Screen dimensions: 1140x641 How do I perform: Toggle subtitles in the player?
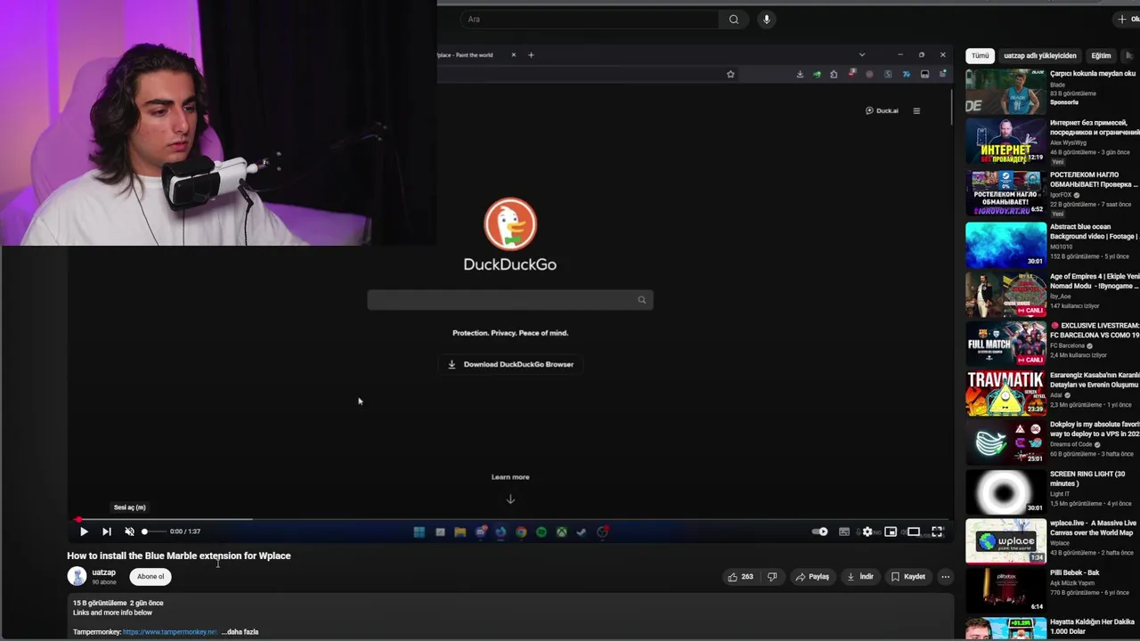tap(844, 531)
